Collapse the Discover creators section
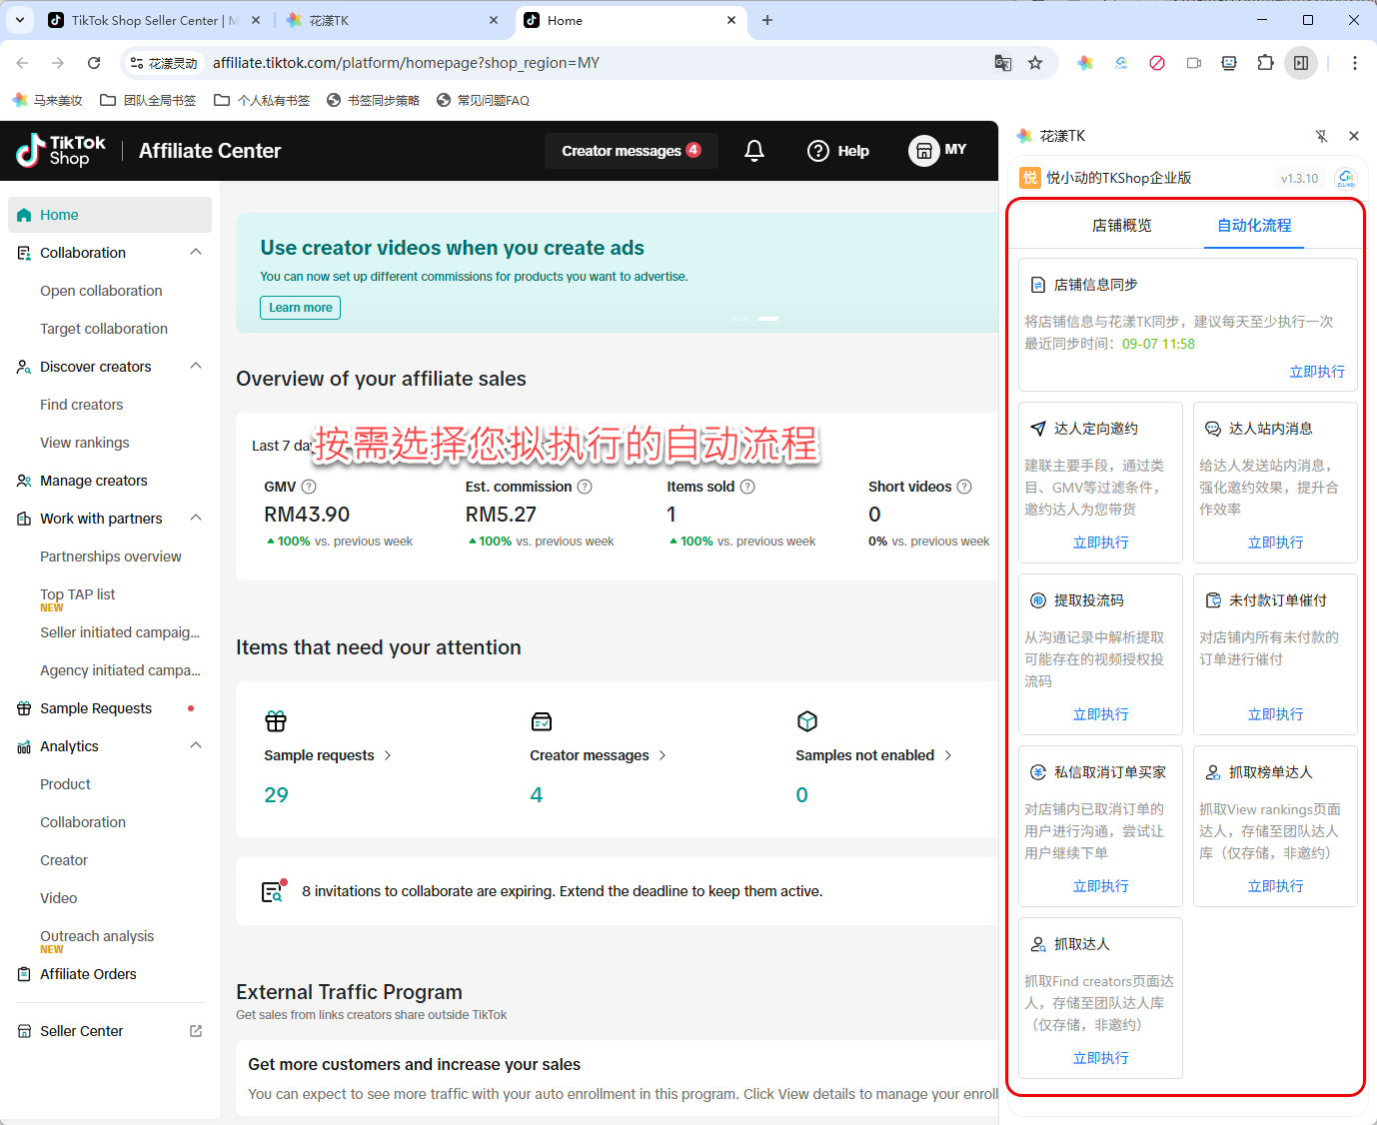 pyautogui.click(x=196, y=367)
